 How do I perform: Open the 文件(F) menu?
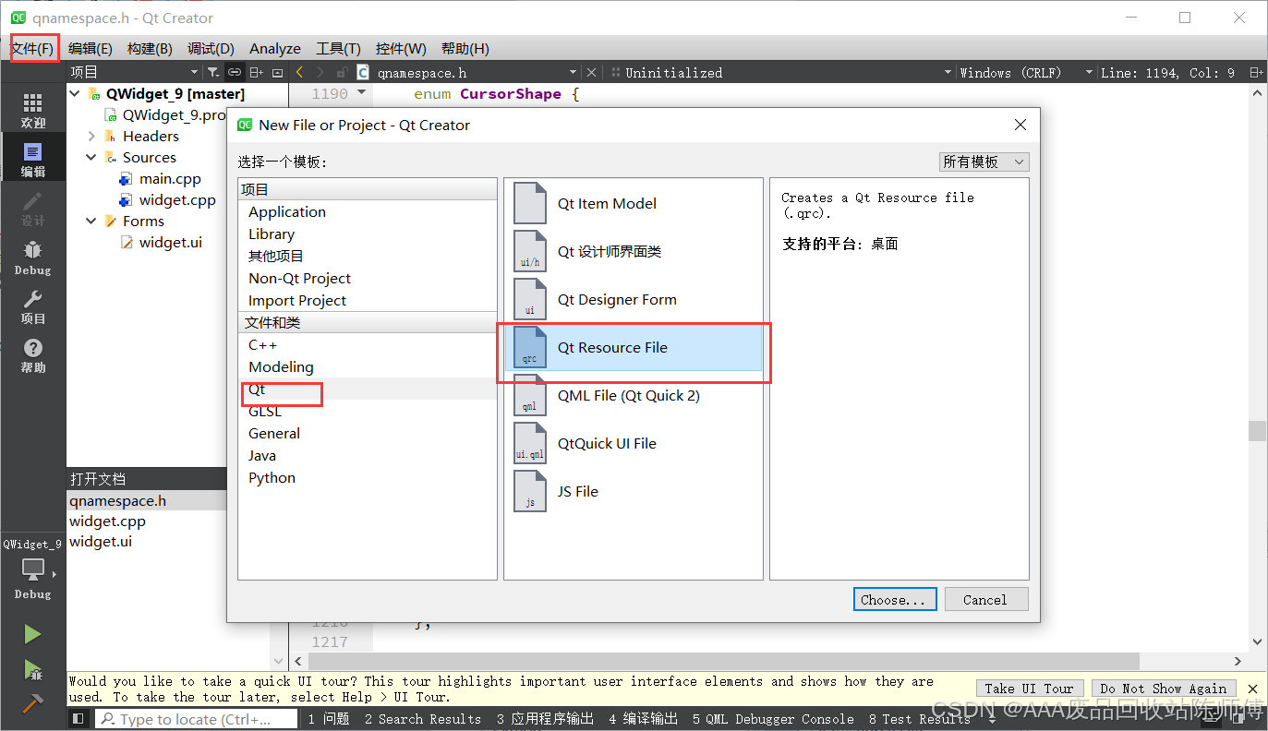(32, 49)
